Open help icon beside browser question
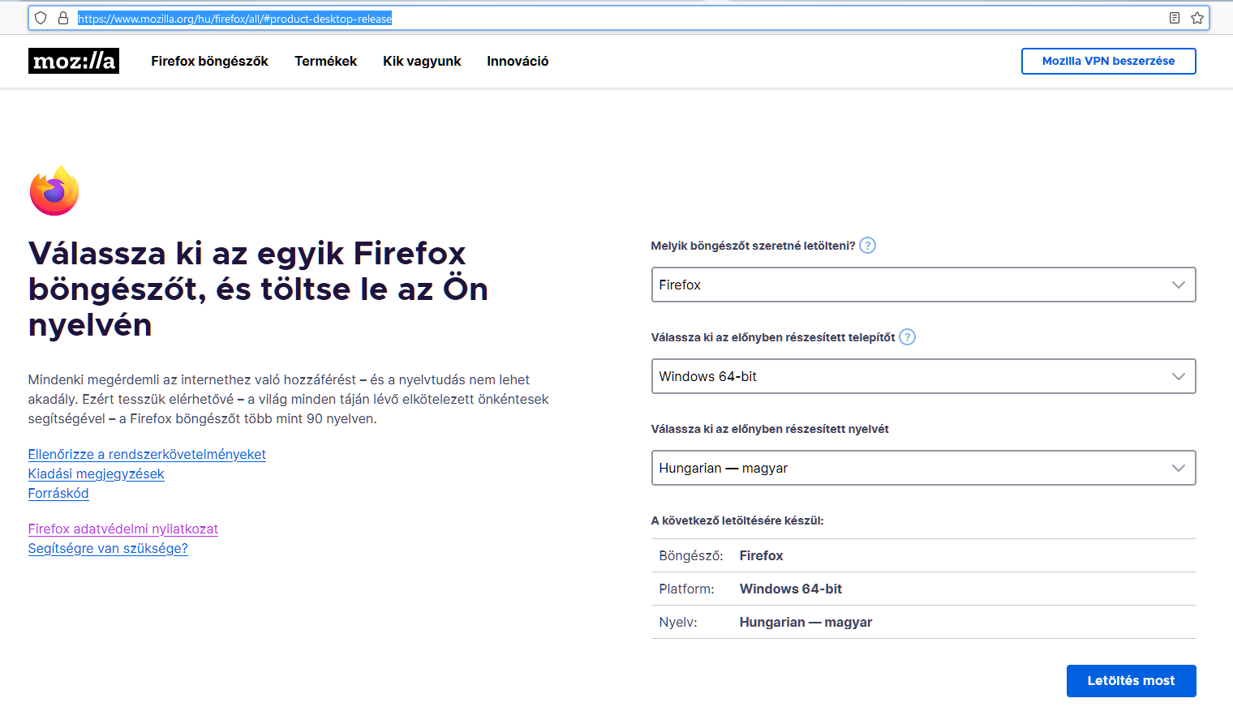The image size is (1233, 711). tap(867, 246)
